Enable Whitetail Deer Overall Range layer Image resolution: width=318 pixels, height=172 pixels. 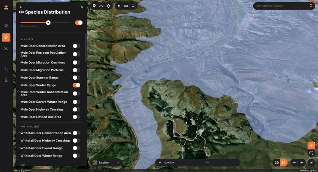point(76,148)
